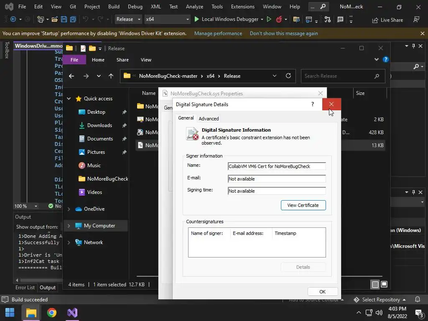
Task: Select General tab in signature details
Action: (186, 118)
